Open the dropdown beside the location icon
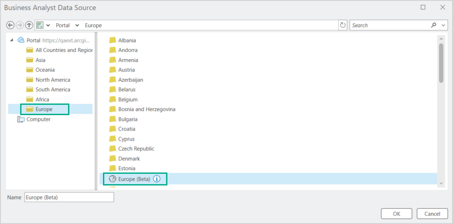The image size is (453, 224). (x=48, y=26)
